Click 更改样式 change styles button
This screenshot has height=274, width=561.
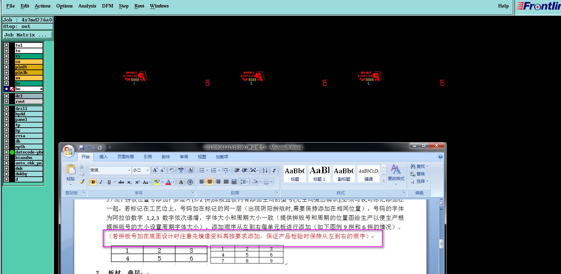click(x=396, y=174)
